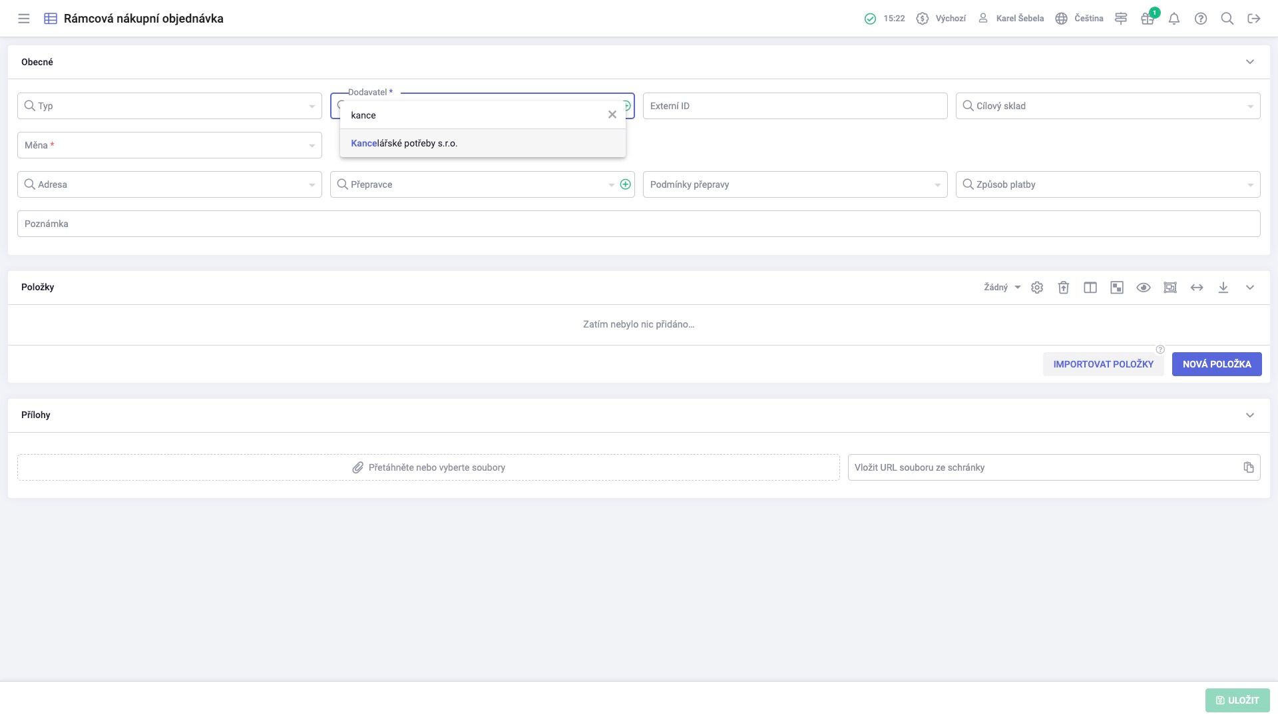
Task: Click the download arrow icon in Položky
Action: (1223, 288)
